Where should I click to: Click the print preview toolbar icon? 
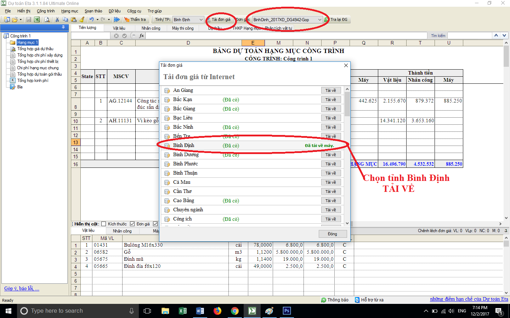click(47, 20)
